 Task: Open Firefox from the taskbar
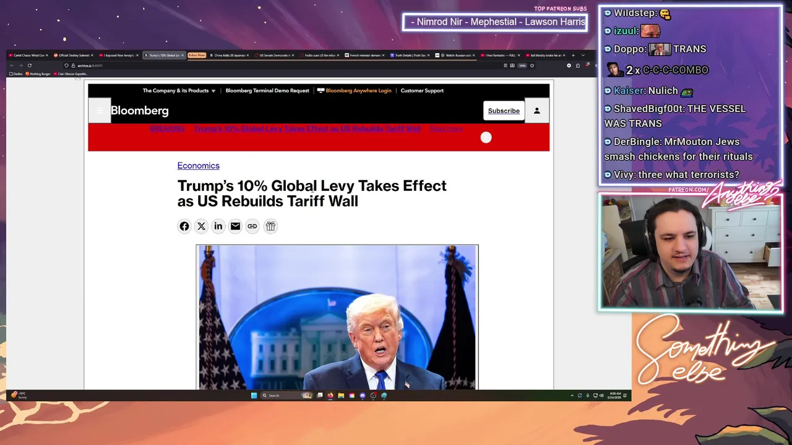click(330, 396)
